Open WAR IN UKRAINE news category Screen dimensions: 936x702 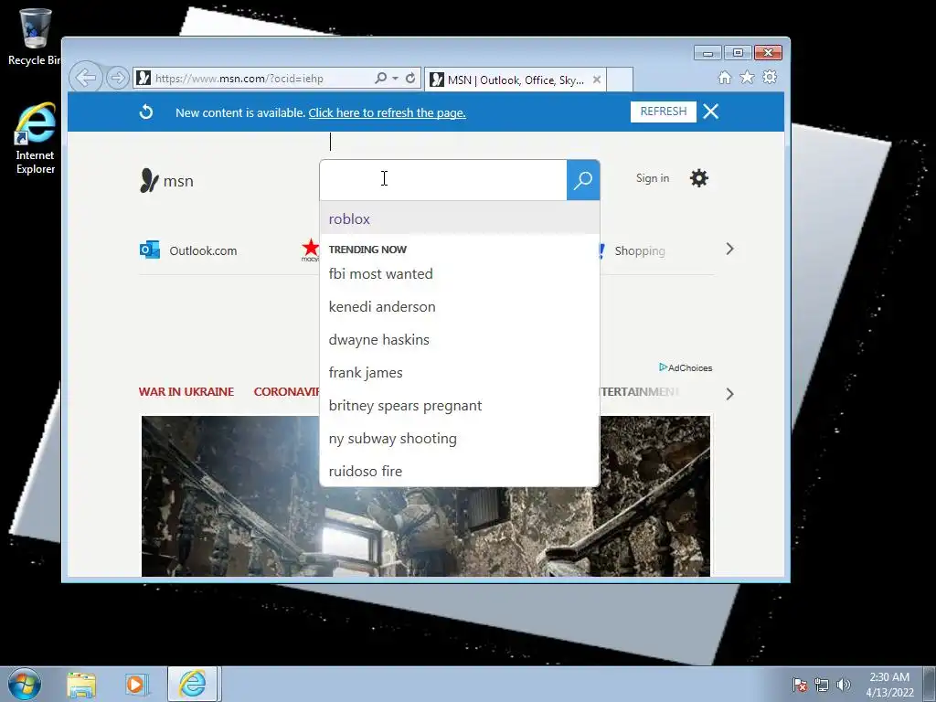[x=186, y=391]
